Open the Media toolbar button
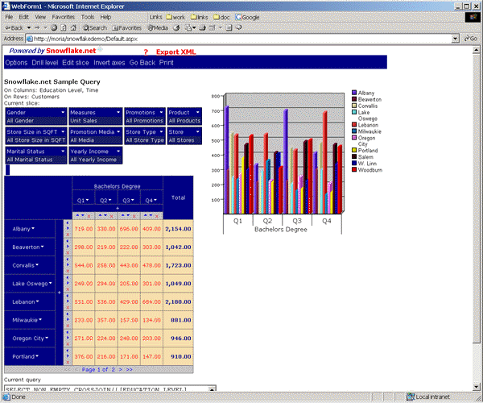Image resolution: width=483 pixels, height=403 pixels. click(158, 27)
